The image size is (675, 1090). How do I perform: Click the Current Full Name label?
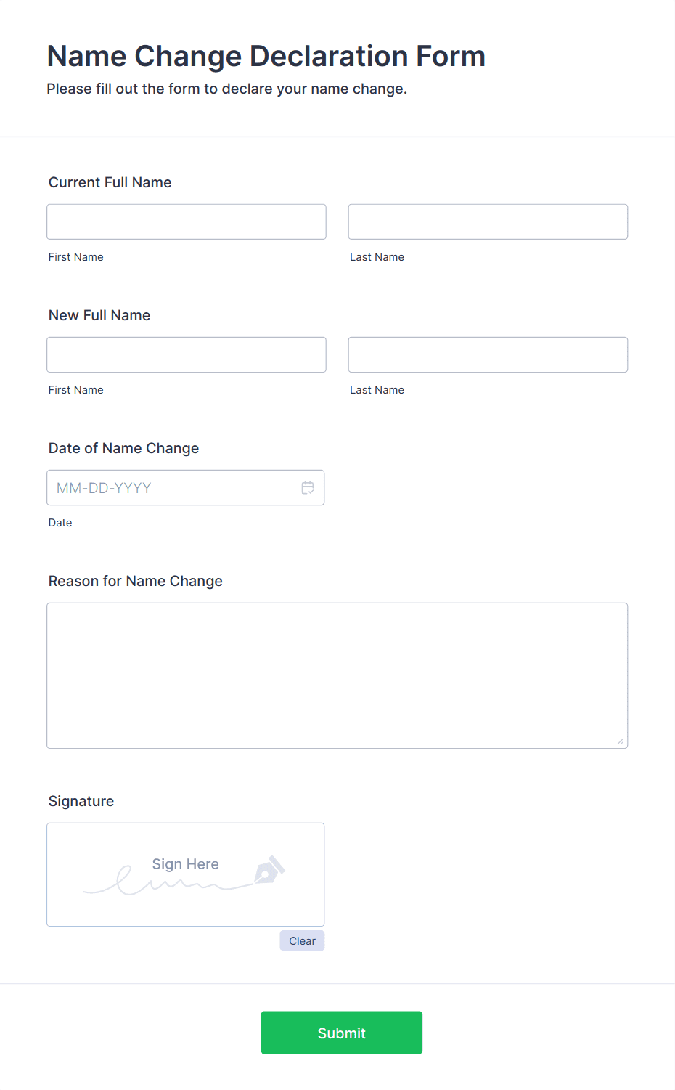(110, 182)
